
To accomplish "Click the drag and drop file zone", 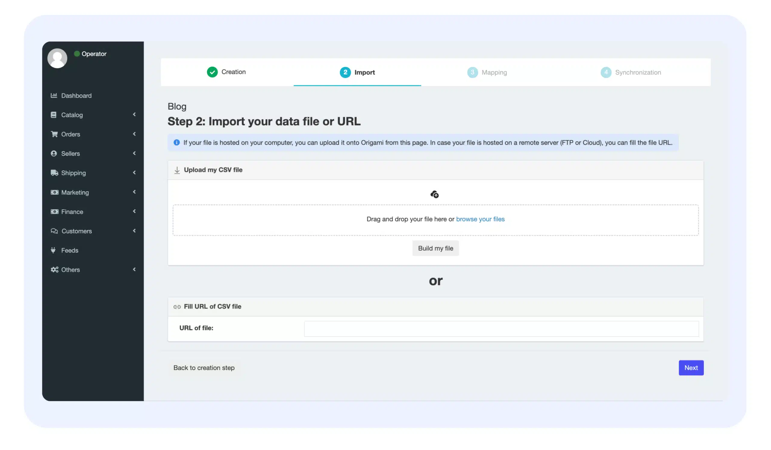I will 435,220.
